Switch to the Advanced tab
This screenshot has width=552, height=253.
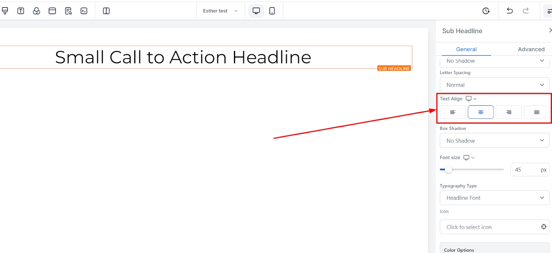(x=531, y=49)
